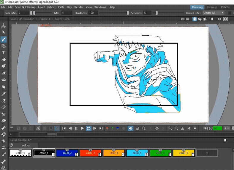This screenshot has width=234, height=170.
Task: Toggle Blue channel display
Action: [x=118, y=128]
